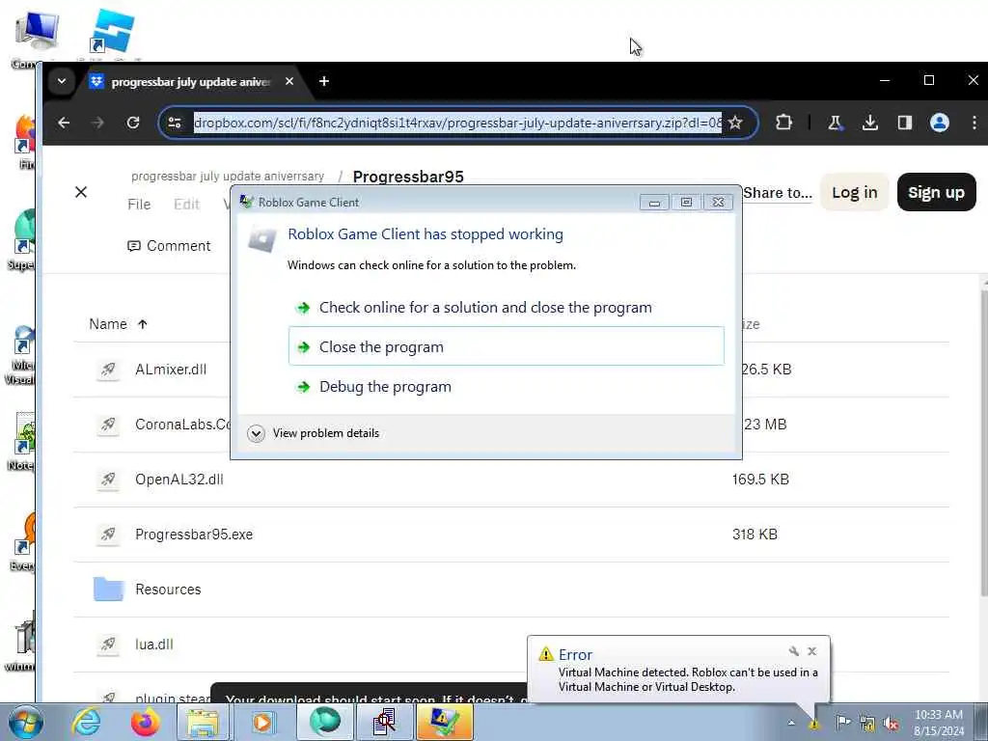
Task: Bookmark this page with the star icon
Action: (735, 123)
